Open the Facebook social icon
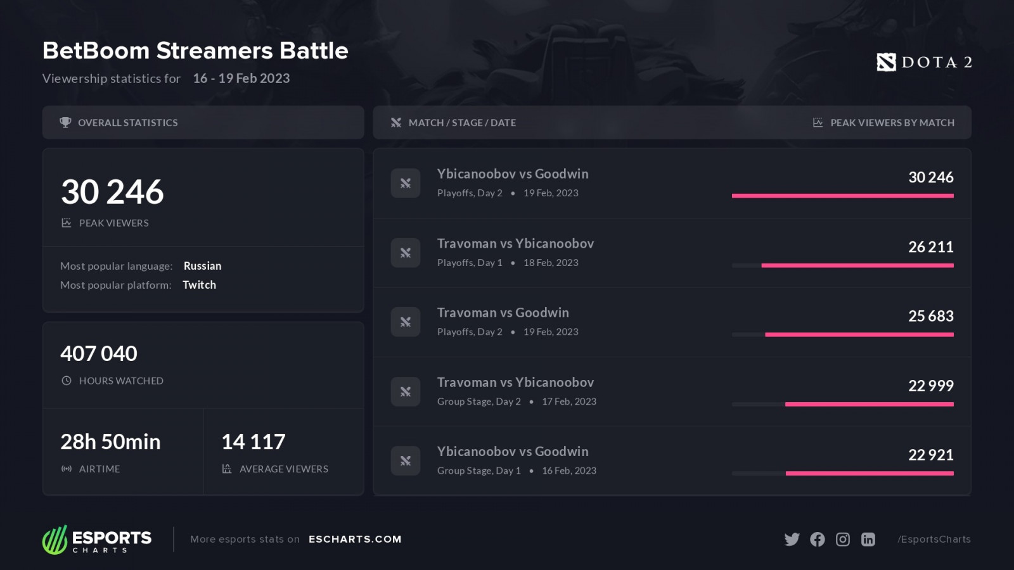The image size is (1014, 570). point(818,539)
